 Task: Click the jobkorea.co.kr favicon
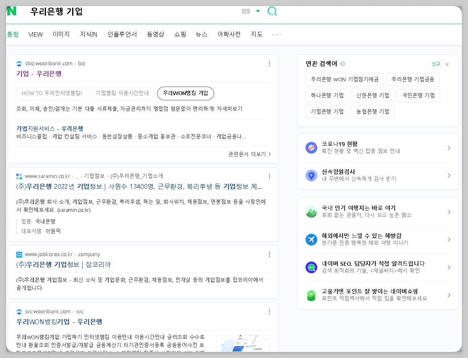(19, 255)
